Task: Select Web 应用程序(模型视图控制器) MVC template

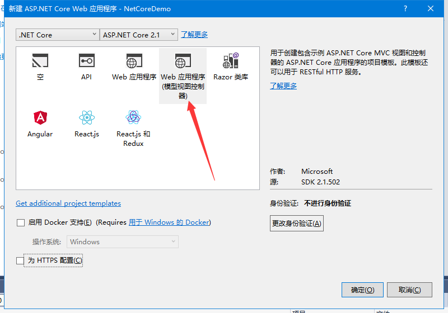Action: pos(183,76)
